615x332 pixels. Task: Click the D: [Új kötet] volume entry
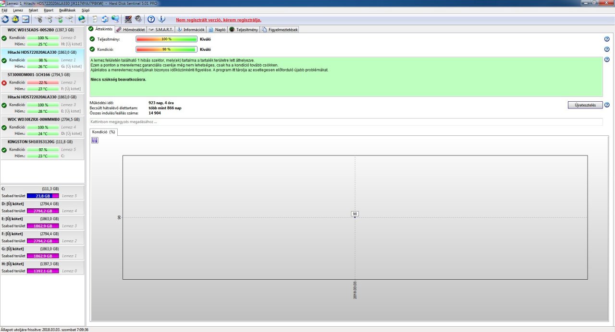tap(42, 207)
